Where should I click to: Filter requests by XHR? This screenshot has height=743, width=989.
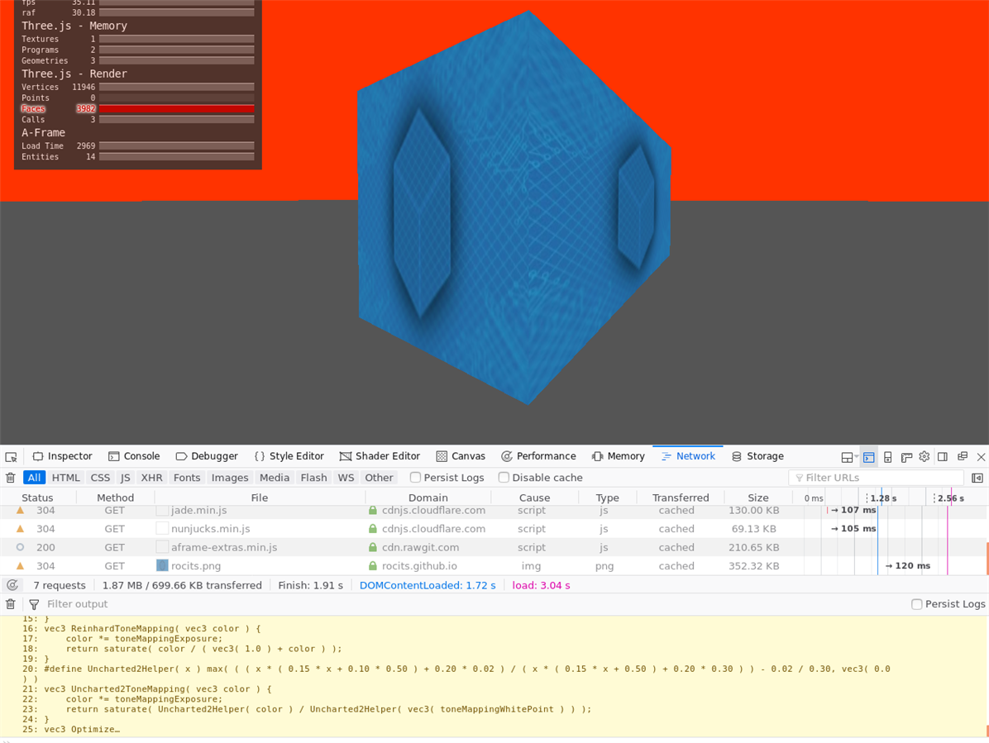(x=151, y=478)
